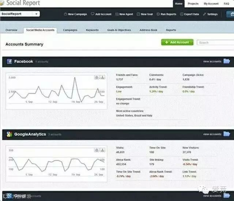
Task: Switch to Social Media Accounts tab
Action: coord(40,30)
